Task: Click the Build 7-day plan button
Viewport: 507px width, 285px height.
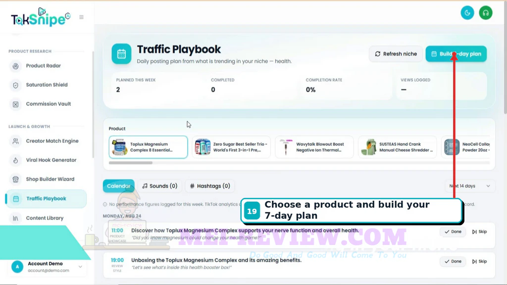Action: click(456, 54)
